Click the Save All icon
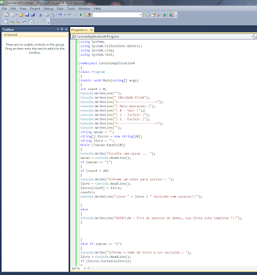The image size is (257, 275). (x=33, y=15)
